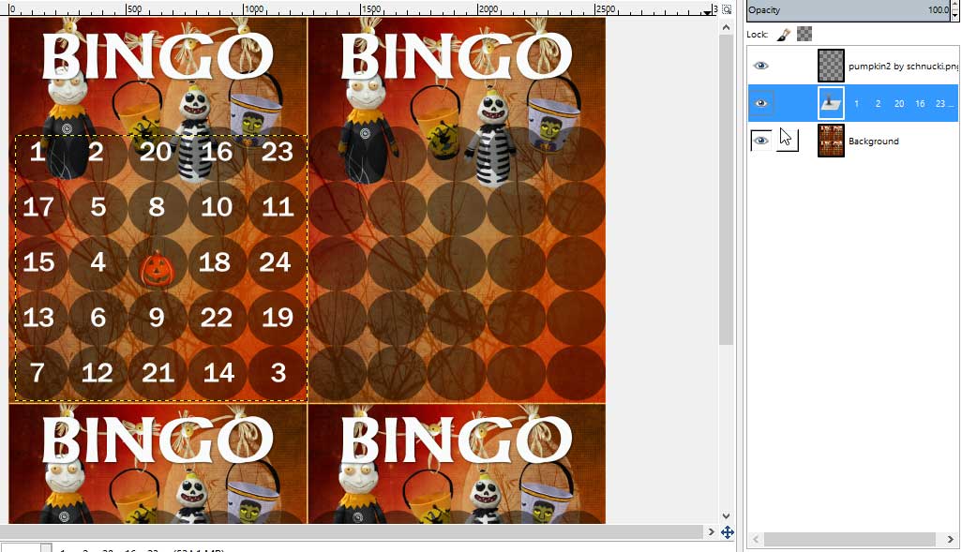Viewport: 962px width, 552px height.
Task: Toggle the Background layer's eye icon
Action: point(760,141)
